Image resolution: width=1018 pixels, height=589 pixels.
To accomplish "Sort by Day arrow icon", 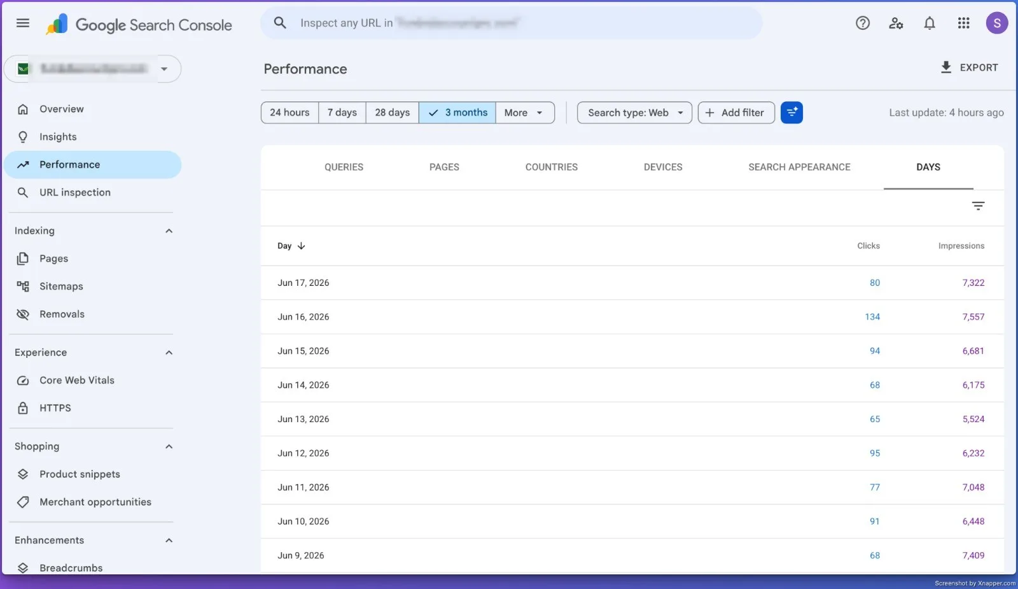I will pos(302,246).
